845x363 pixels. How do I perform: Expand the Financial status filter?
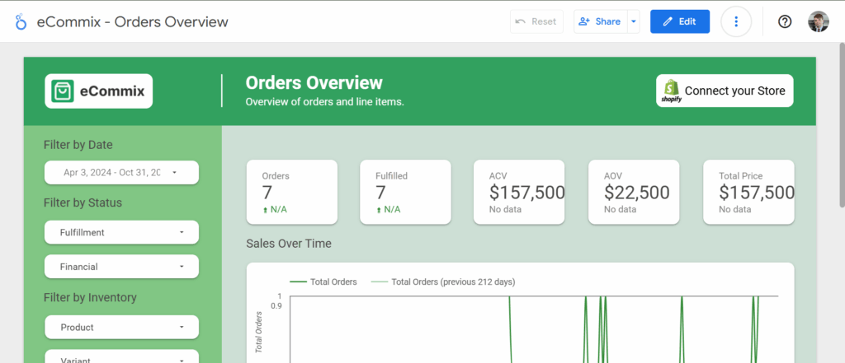[121, 267]
